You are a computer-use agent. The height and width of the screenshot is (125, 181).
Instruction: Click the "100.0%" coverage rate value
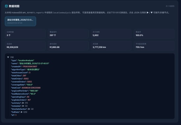tap(139, 35)
